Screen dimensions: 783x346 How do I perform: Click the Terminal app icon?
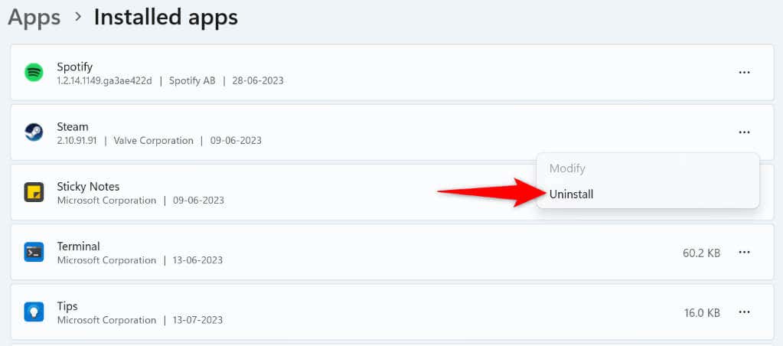coord(34,252)
